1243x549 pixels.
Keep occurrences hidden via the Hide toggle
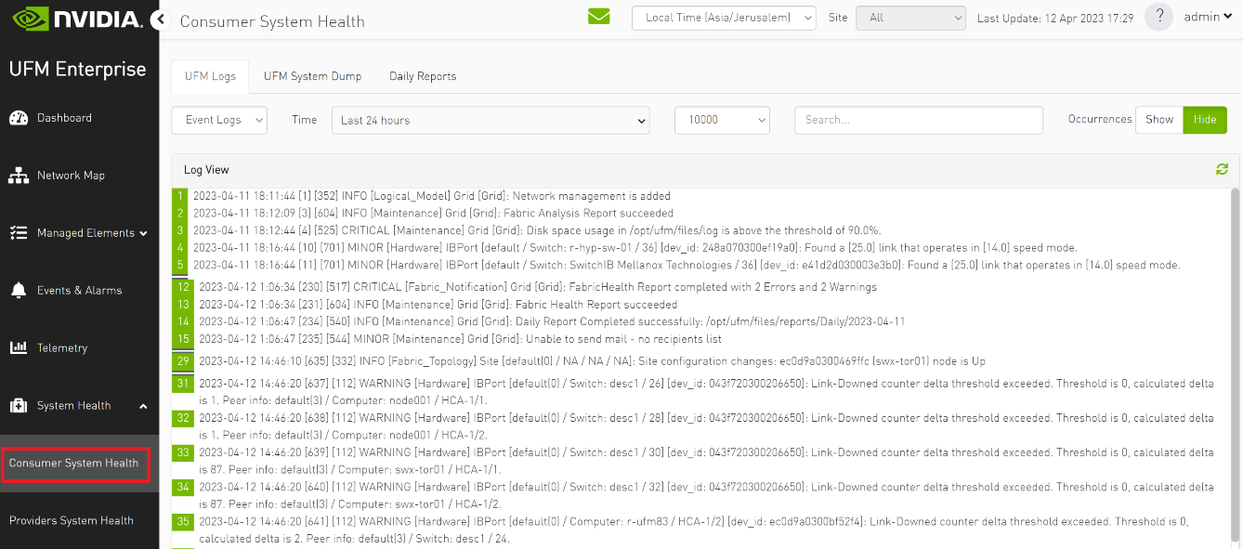[x=1205, y=119]
